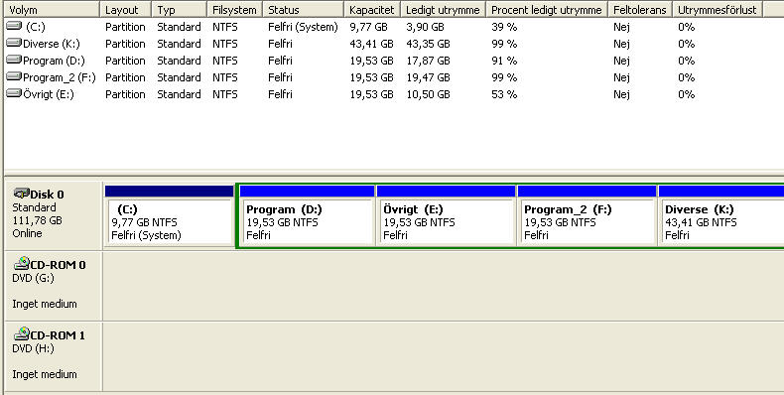Click the Partition cell in Program_2 (F:) row
Image resolution: width=784 pixels, height=395 pixels.
125,78
